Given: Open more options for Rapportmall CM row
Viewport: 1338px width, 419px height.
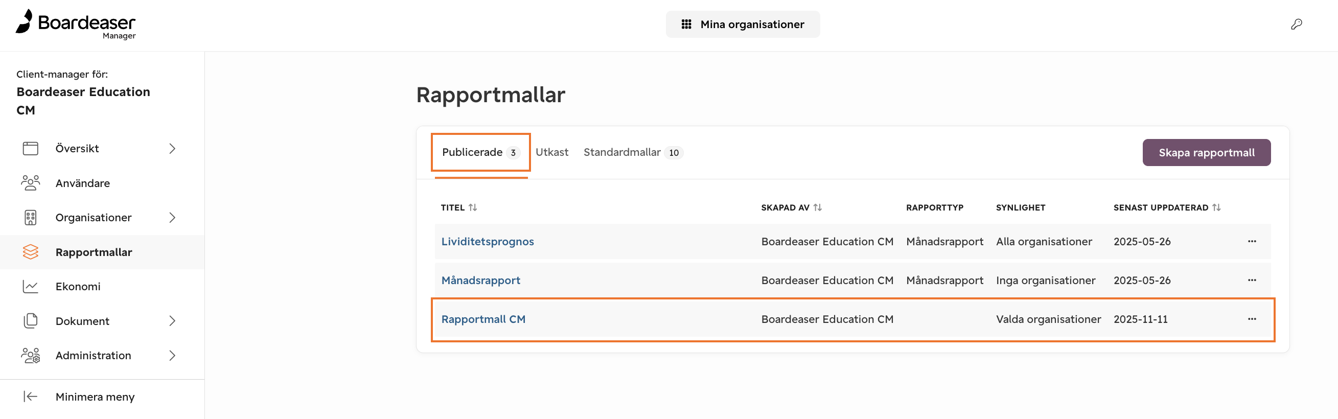Looking at the screenshot, I should tap(1252, 319).
